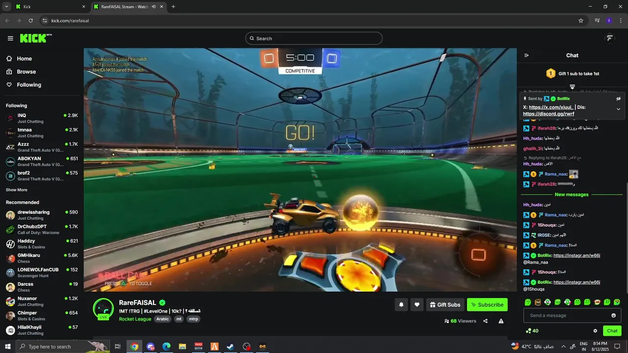Expand the gift leaderboard handle

click(572, 87)
